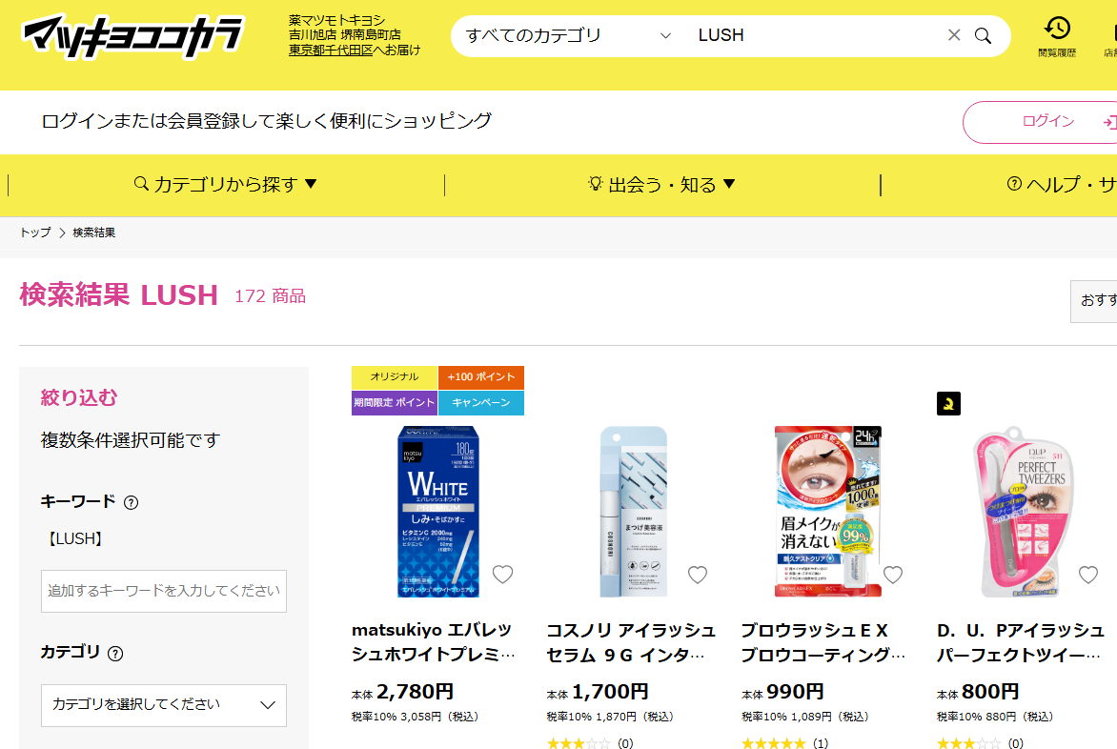Click the 172 商品 result count

pos(270,296)
